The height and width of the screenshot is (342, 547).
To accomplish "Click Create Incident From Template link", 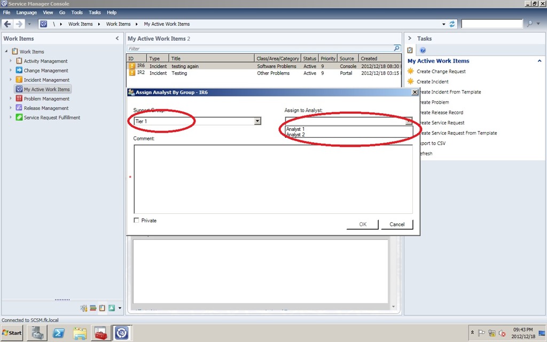I will click(449, 92).
